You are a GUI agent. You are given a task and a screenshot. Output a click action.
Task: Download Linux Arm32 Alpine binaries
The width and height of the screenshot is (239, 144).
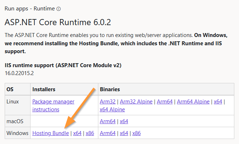(136, 102)
